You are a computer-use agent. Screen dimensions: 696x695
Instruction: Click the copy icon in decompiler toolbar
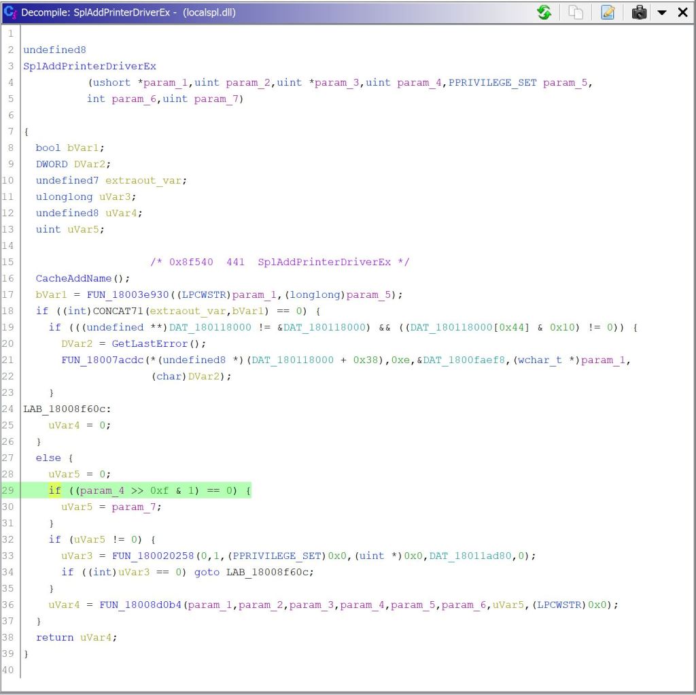pyautogui.click(x=576, y=12)
